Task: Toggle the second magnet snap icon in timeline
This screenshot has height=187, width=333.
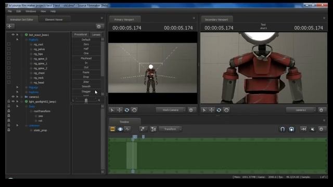Action: click(291, 129)
